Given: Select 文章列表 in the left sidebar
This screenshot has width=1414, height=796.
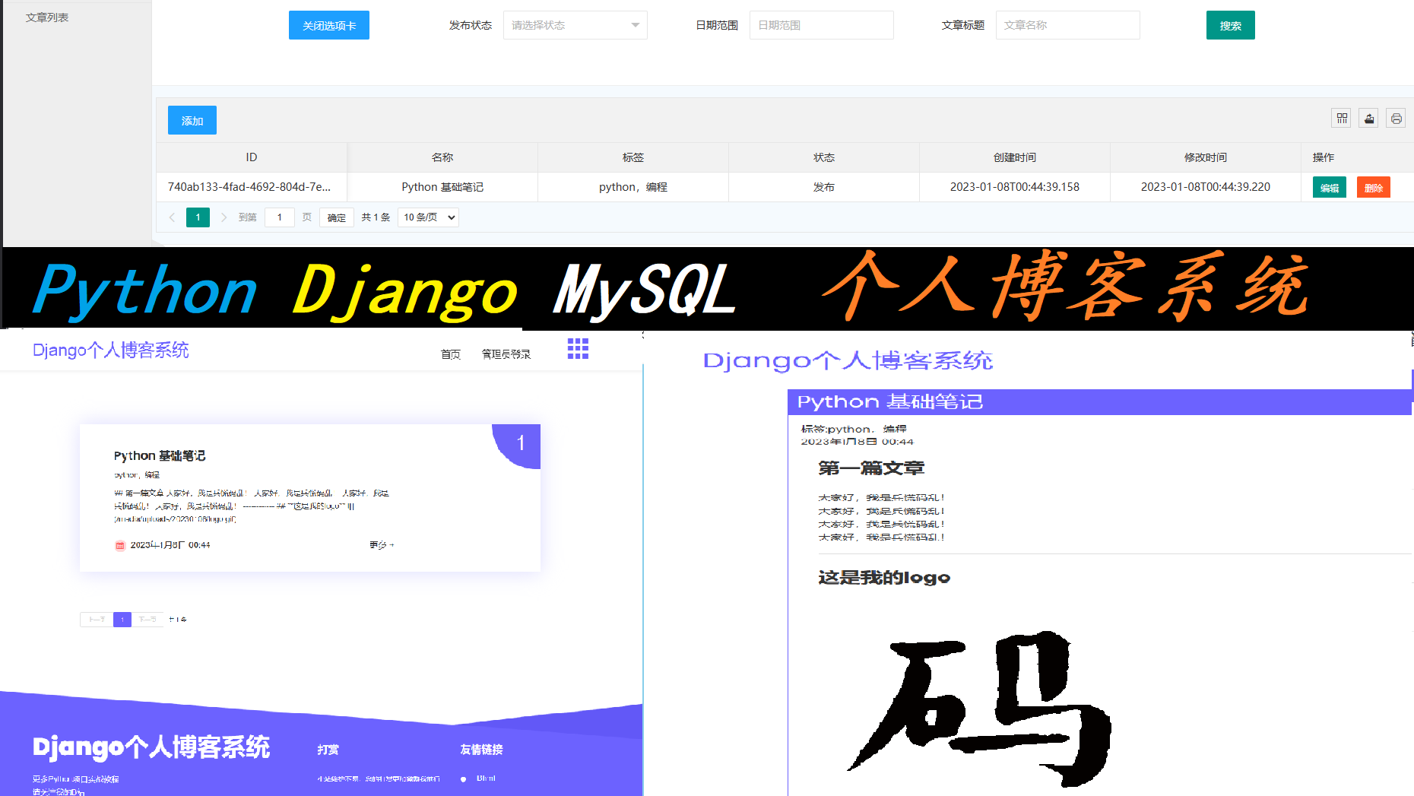Looking at the screenshot, I should tap(47, 17).
